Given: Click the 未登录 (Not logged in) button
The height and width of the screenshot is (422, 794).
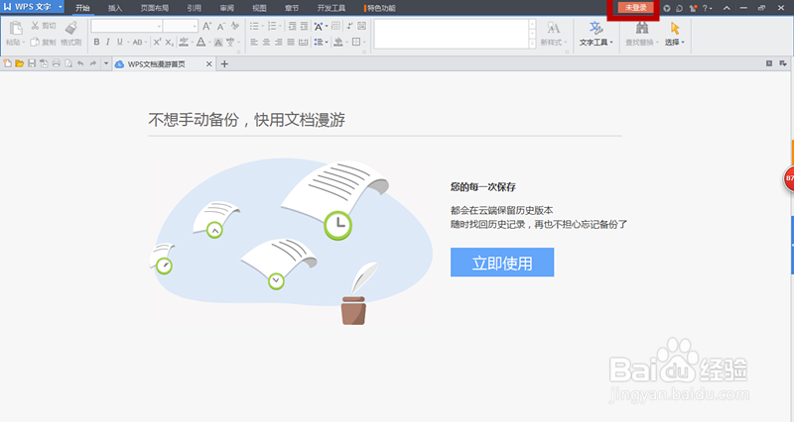Looking at the screenshot, I should (x=635, y=8).
